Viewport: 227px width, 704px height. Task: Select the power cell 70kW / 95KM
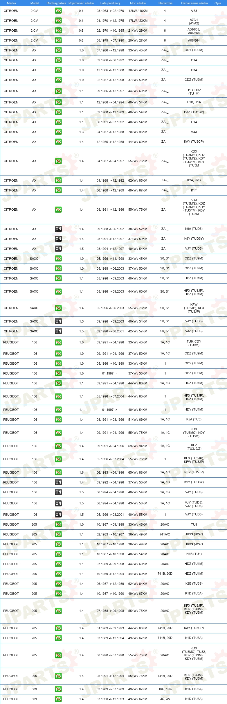[x=138, y=132]
